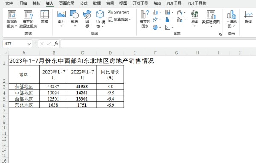Cancel the formula bar entry
The image size is (256, 163).
[x=42, y=44]
